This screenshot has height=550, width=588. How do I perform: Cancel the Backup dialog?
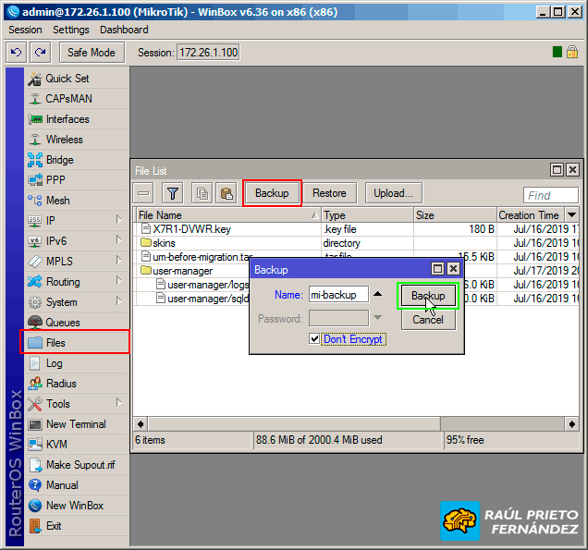pyautogui.click(x=427, y=320)
